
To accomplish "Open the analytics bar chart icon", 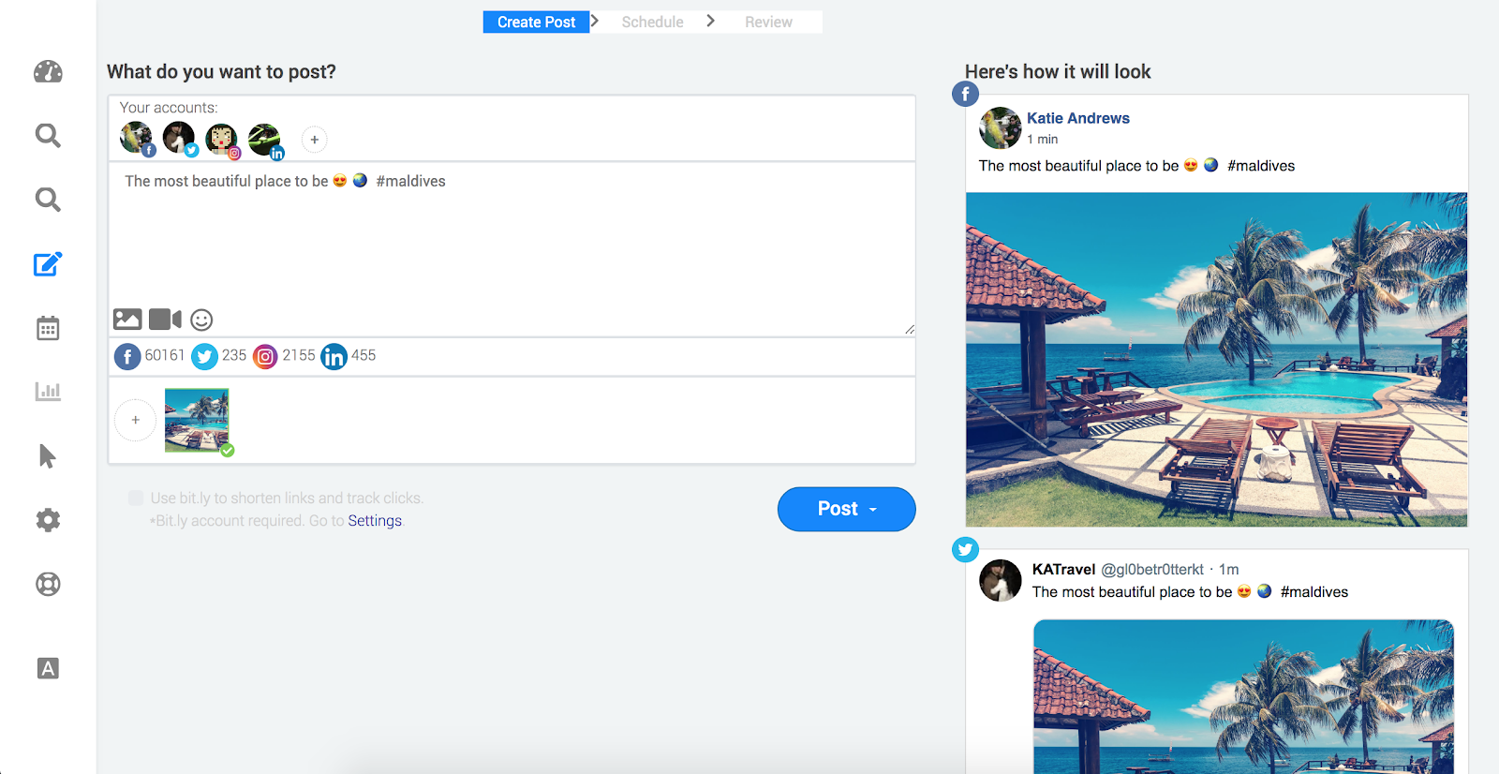I will coord(48,392).
